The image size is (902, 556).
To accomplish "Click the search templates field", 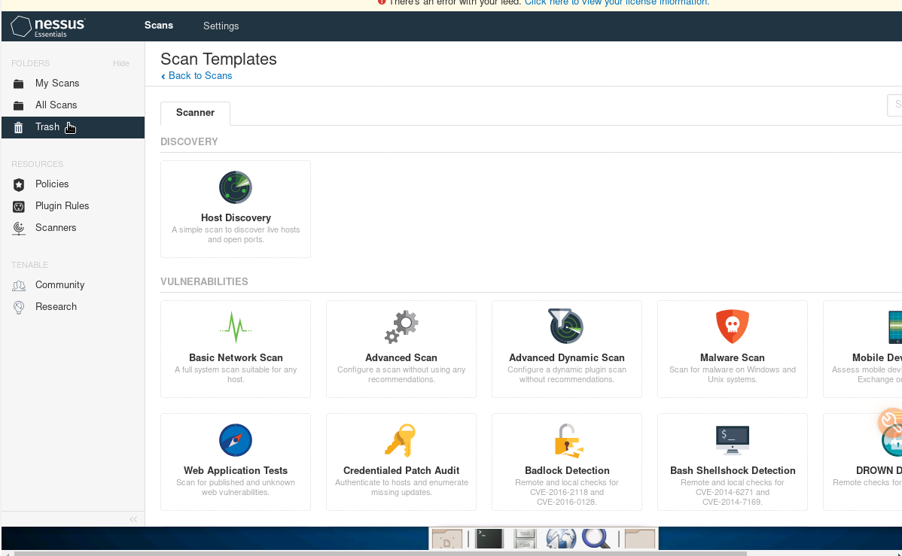I will pos(894,105).
